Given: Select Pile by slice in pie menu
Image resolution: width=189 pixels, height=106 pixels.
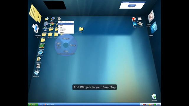Looking at the screenshot, I should coord(73,45).
